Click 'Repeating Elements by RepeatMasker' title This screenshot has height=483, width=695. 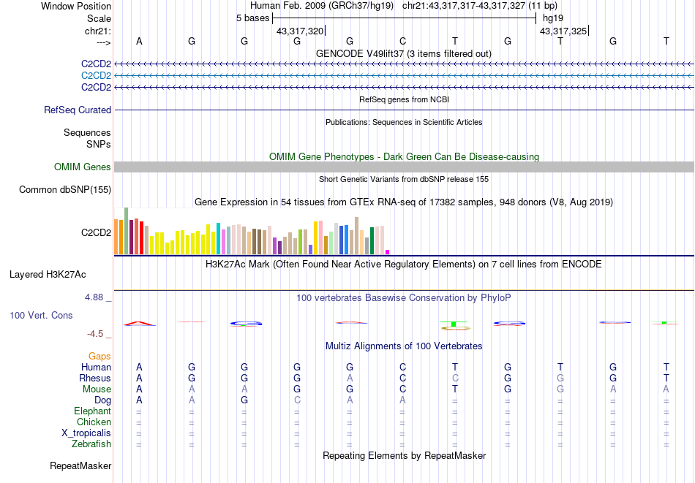(x=404, y=455)
